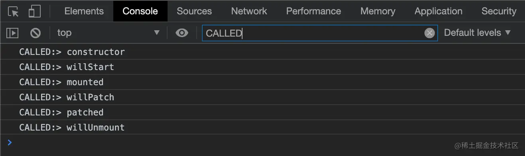Select the constructor log entry

262,52
